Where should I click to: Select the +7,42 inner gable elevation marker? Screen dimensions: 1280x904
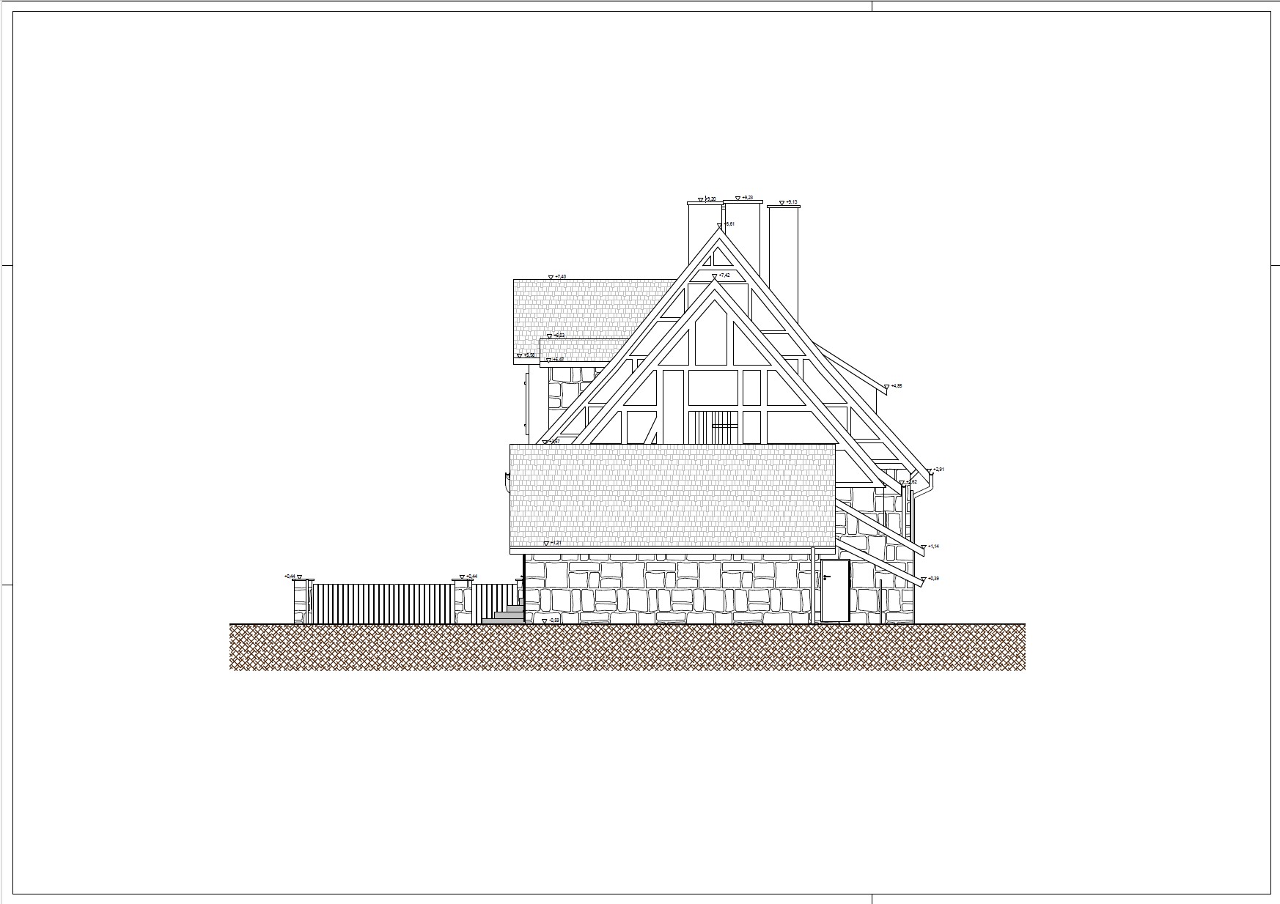(x=714, y=276)
